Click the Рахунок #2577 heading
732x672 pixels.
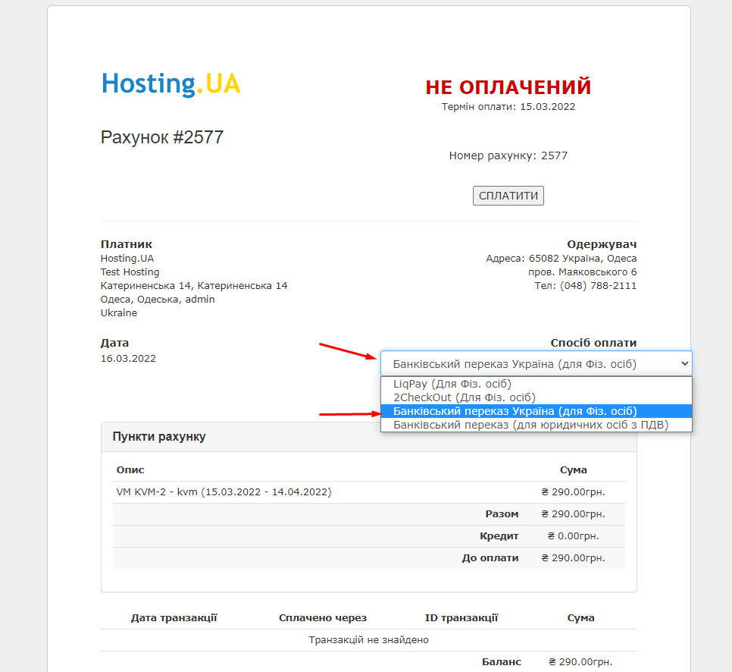point(162,137)
